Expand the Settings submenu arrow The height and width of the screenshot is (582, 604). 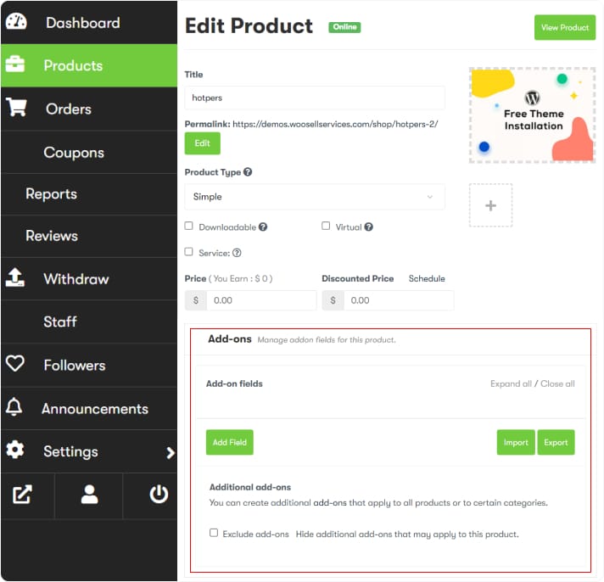(x=170, y=452)
